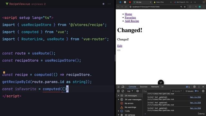Select the No warnings filter row
The image size is (206, 116).
click(129, 107)
